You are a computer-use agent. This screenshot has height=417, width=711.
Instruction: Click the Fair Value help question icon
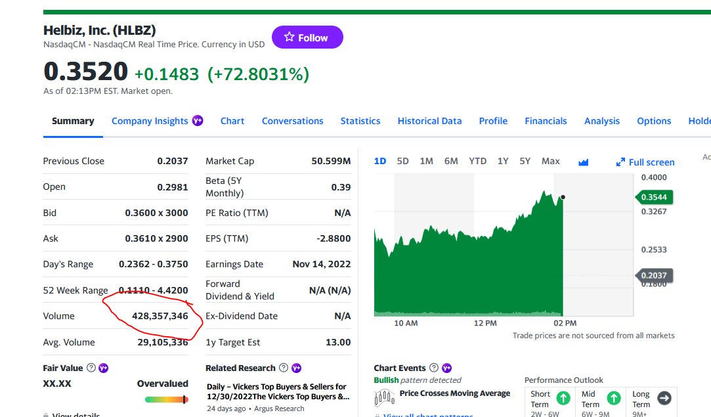pos(91,368)
